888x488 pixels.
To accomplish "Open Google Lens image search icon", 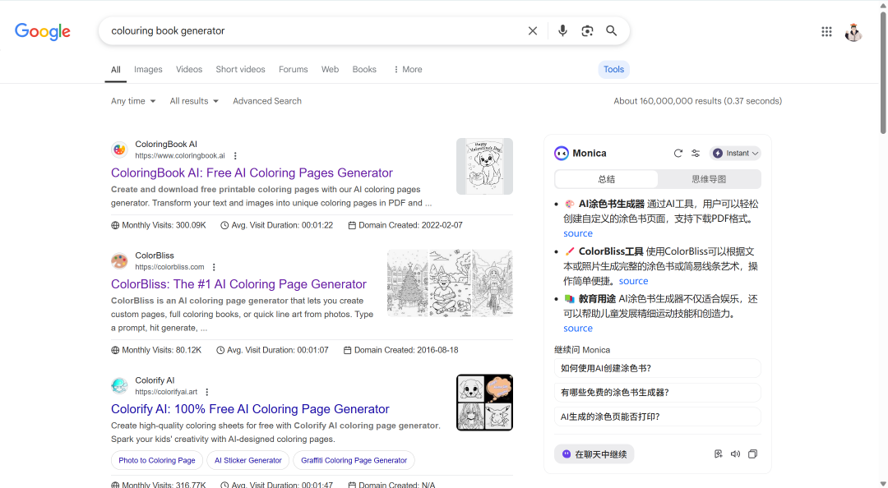I will pyautogui.click(x=587, y=31).
